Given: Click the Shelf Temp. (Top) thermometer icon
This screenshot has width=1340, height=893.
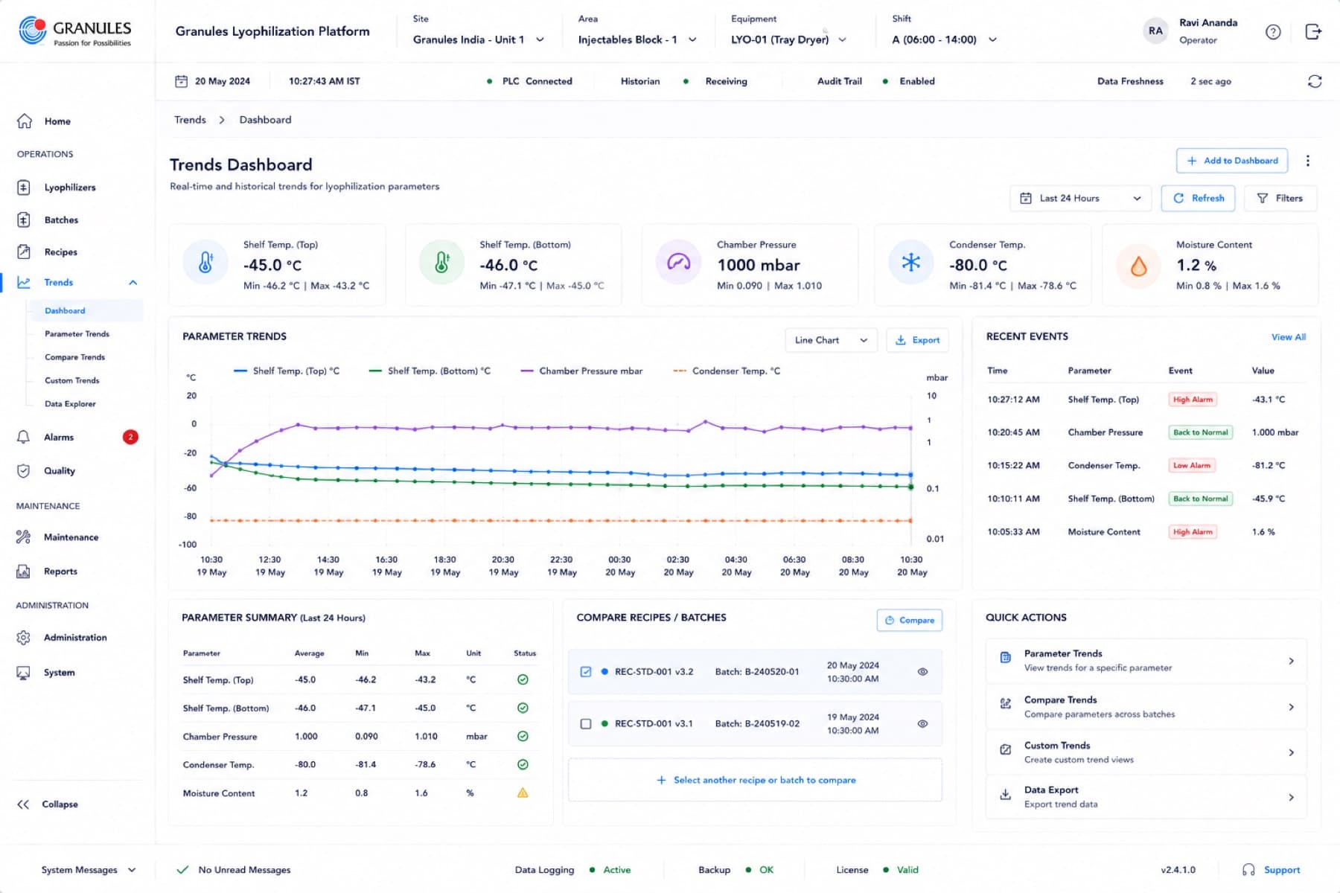Looking at the screenshot, I should click(205, 262).
